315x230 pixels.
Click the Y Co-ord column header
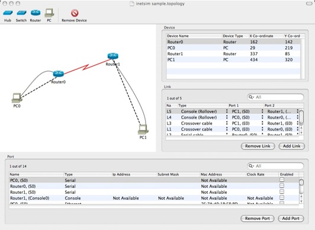click(292, 36)
